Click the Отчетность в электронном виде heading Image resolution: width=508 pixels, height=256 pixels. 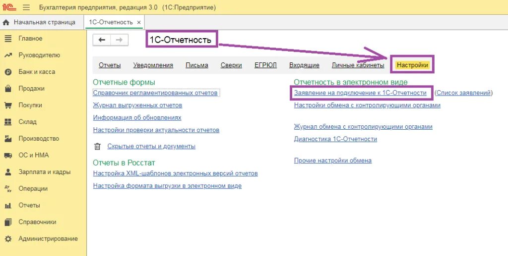(351, 82)
